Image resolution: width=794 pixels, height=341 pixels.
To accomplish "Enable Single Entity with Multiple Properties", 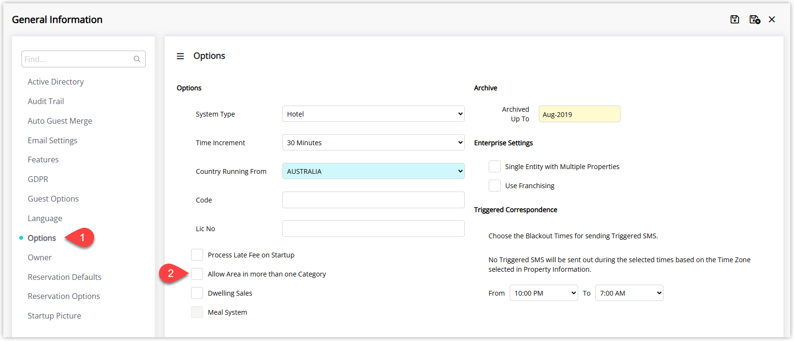I will tap(494, 166).
